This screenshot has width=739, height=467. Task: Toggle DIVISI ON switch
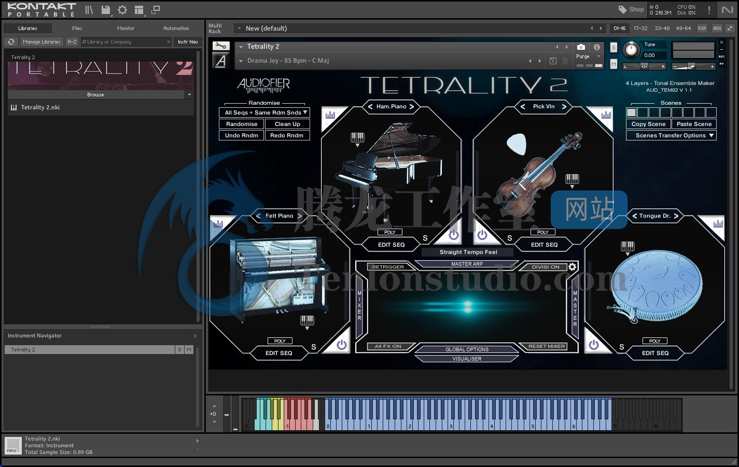546,267
